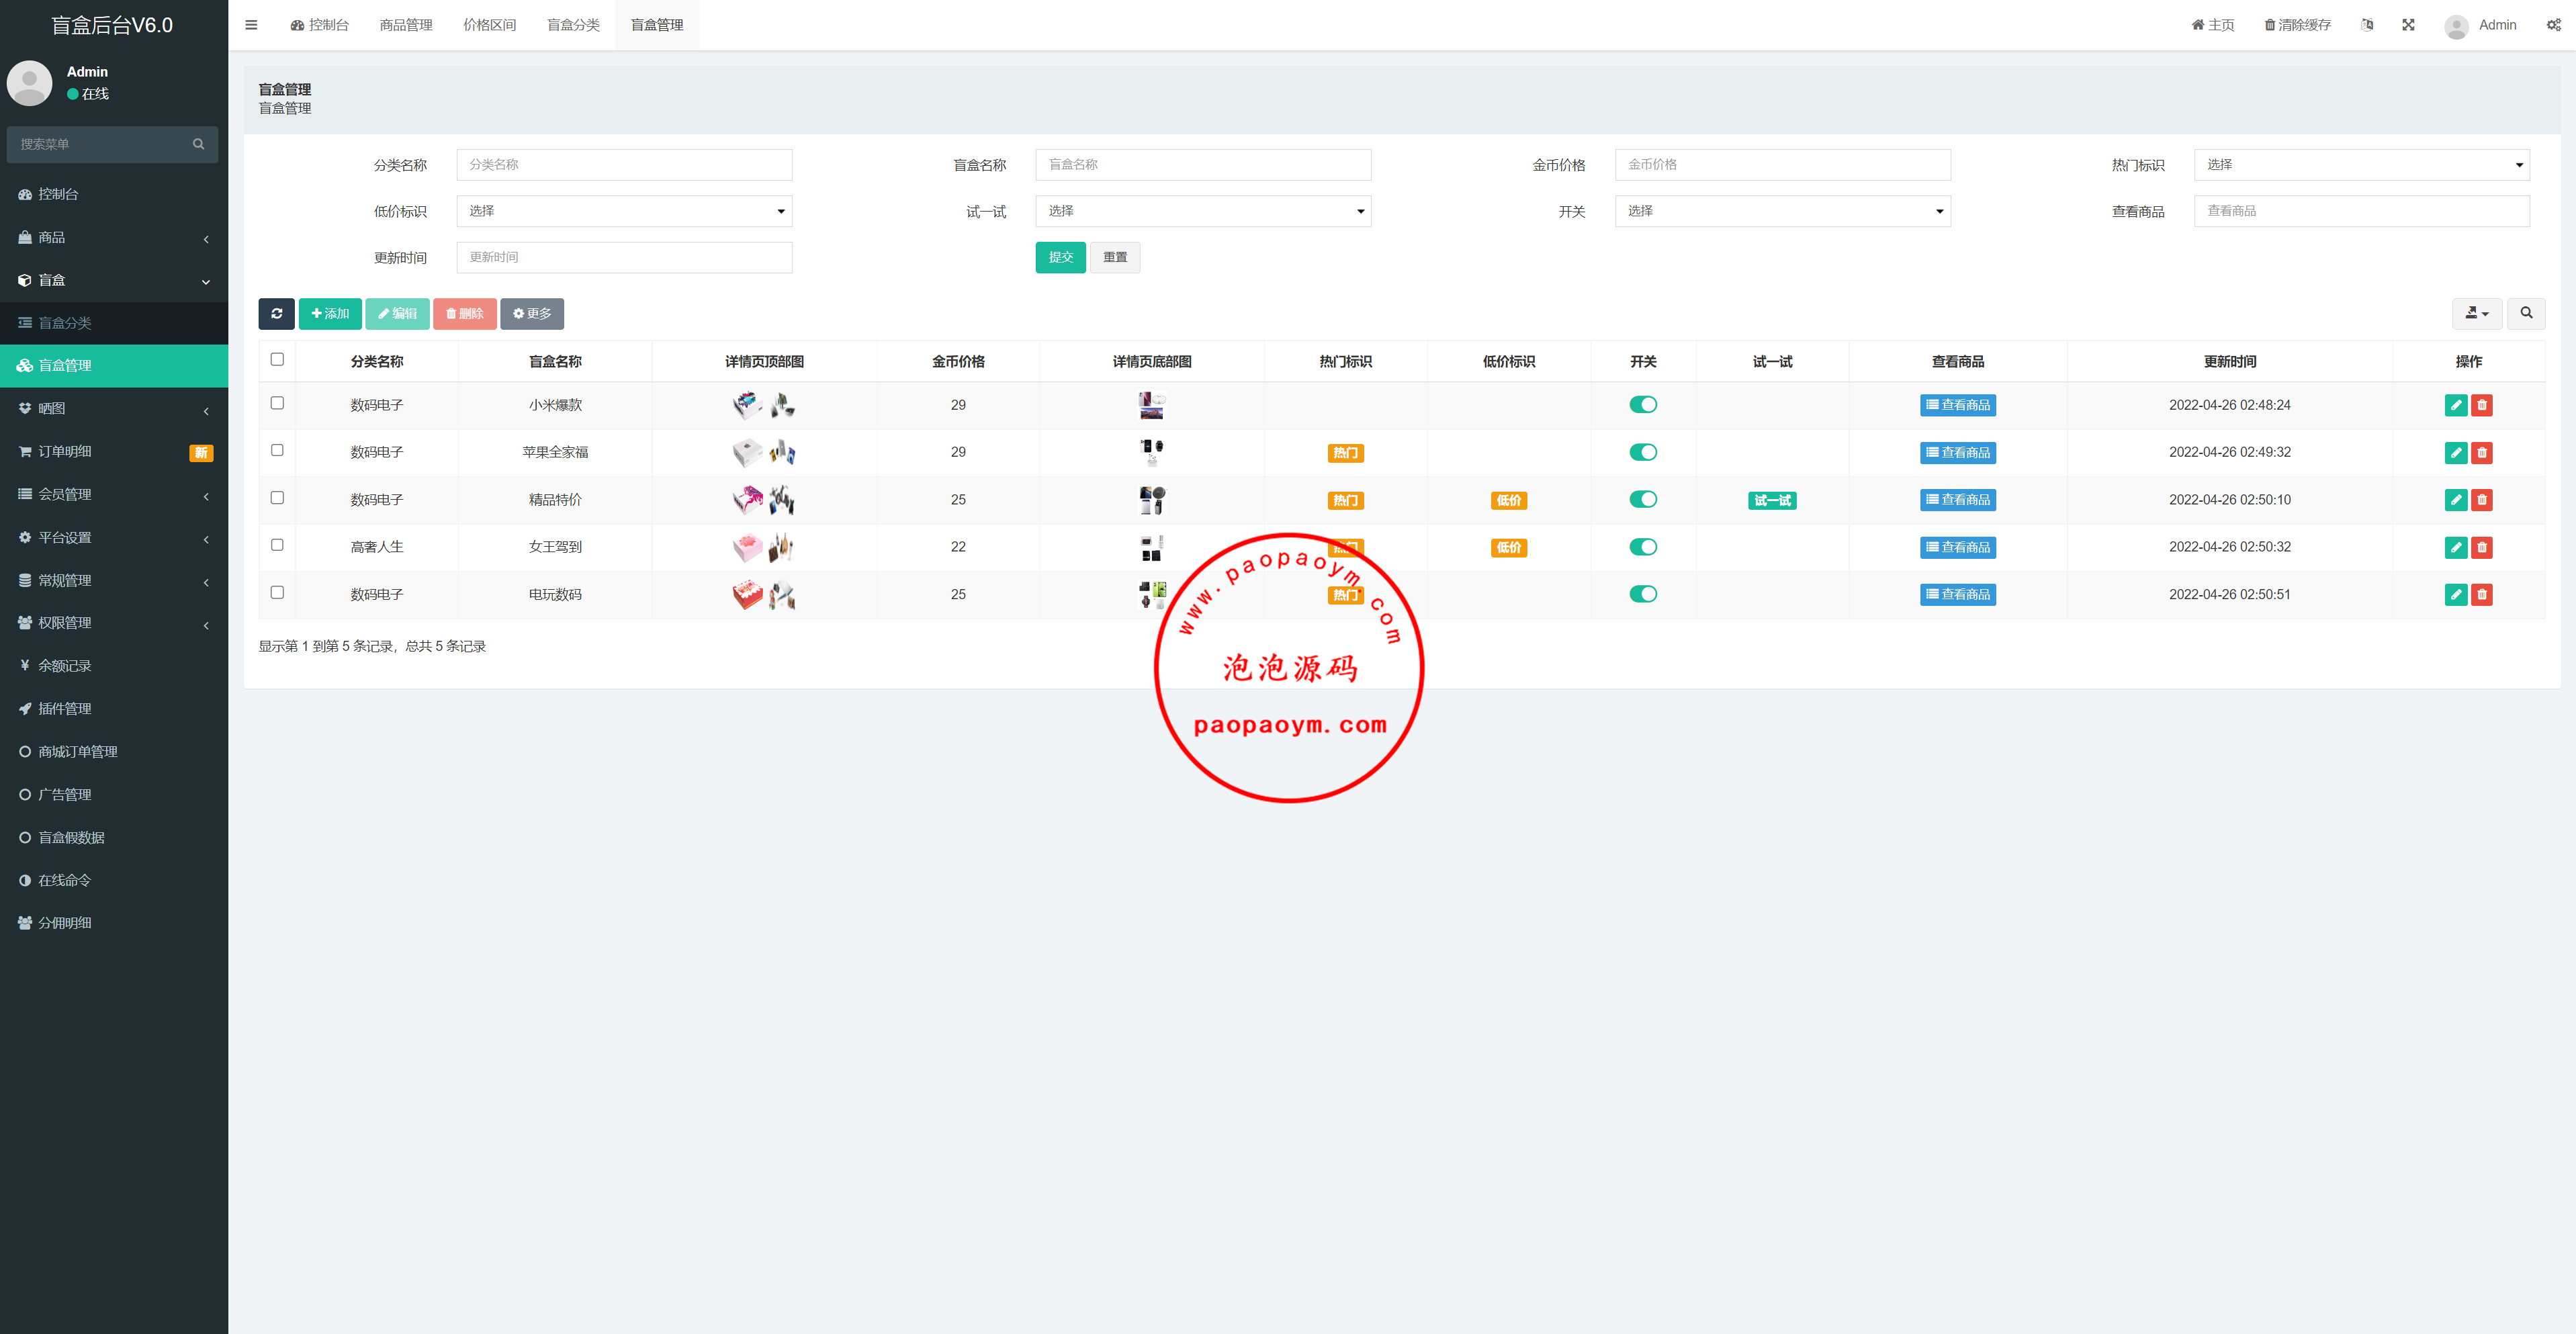Click the green 提交 button
Image resolution: width=2576 pixels, height=1334 pixels.
click(x=1060, y=258)
